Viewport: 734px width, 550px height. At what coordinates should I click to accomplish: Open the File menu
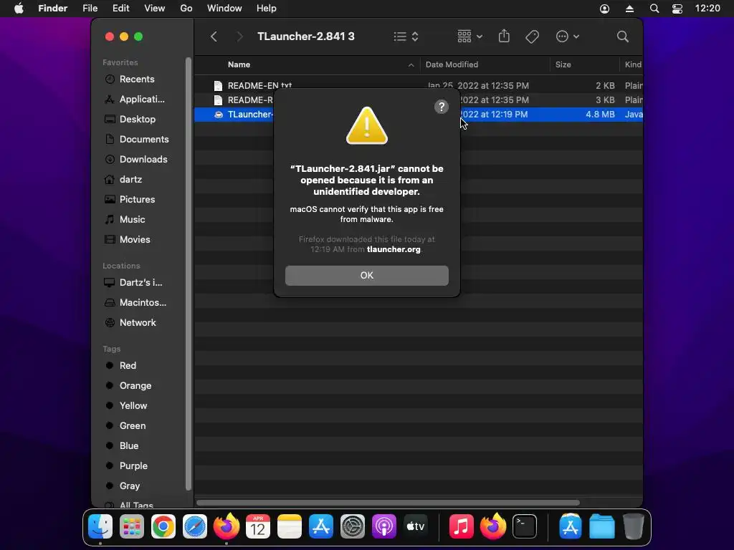[x=90, y=9]
